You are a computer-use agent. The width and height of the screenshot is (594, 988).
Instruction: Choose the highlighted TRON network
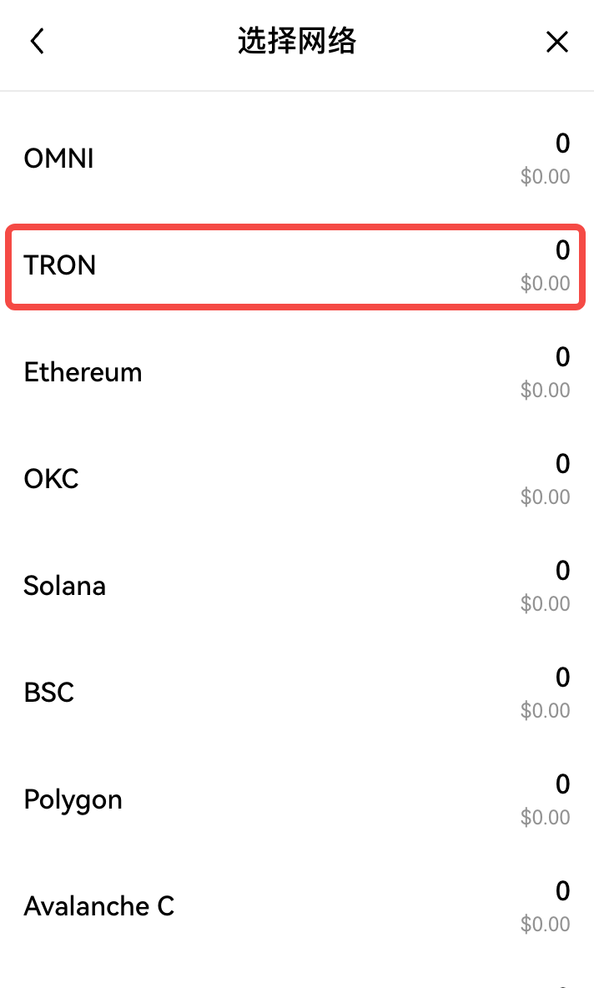[x=60, y=265]
